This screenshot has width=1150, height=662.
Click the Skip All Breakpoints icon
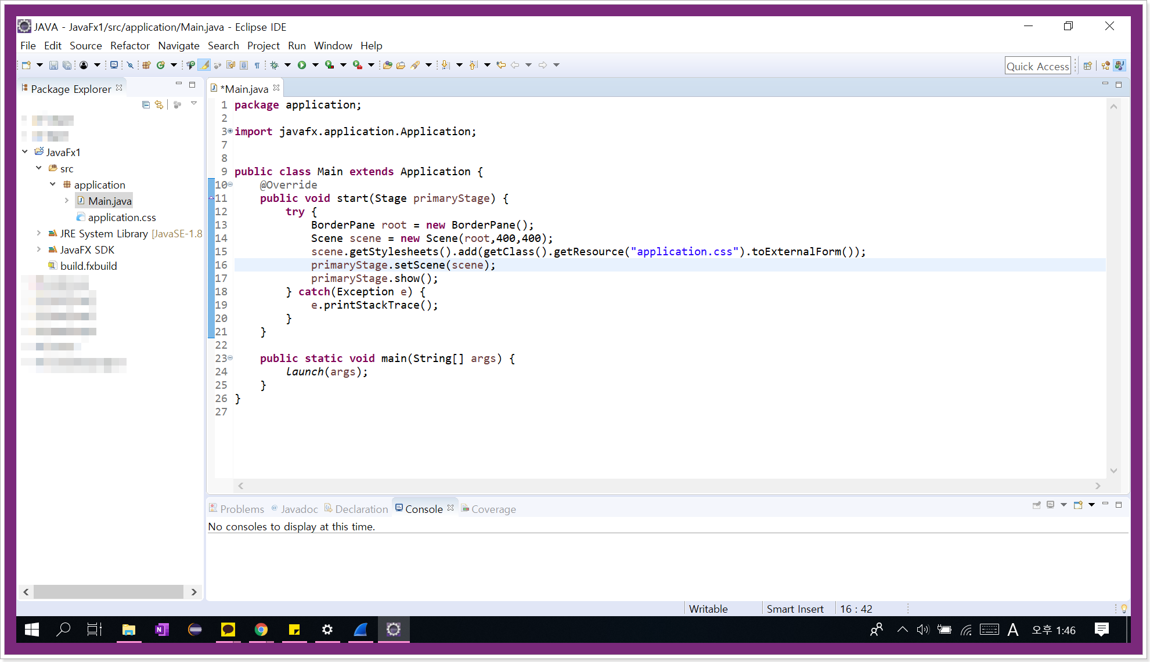(130, 65)
